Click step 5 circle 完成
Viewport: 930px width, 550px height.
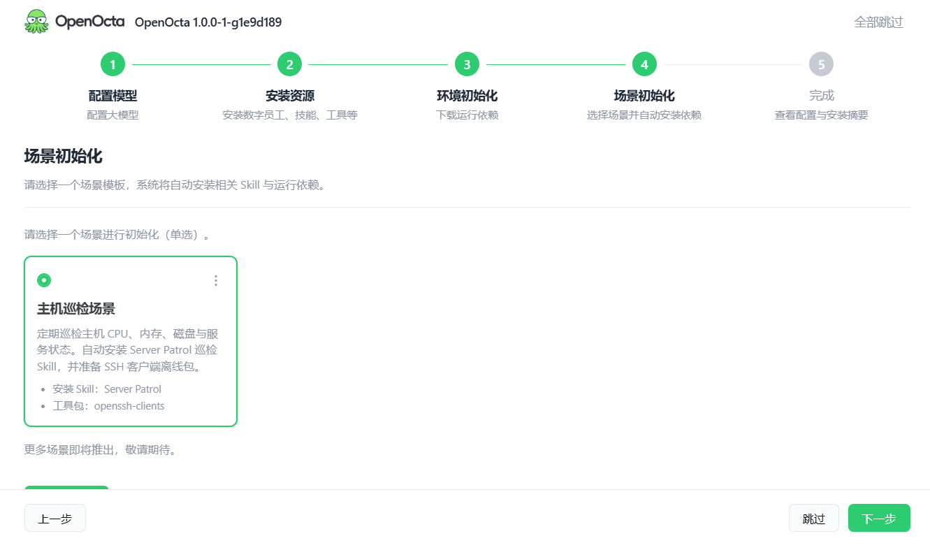[x=821, y=64]
